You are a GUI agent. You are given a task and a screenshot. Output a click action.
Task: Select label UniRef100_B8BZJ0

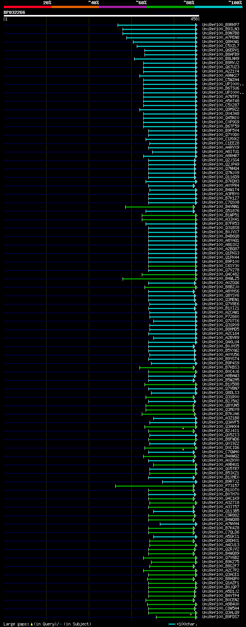click(221, 287)
